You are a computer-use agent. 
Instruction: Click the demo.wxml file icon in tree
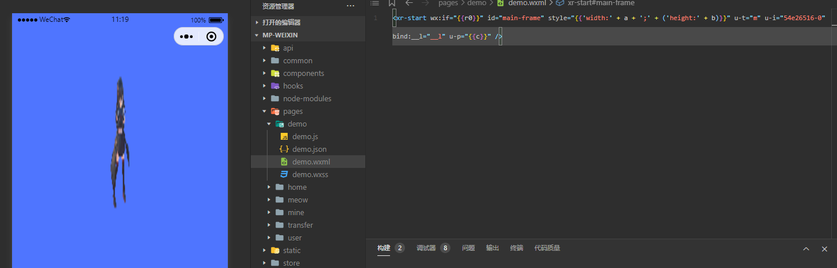tap(284, 162)
